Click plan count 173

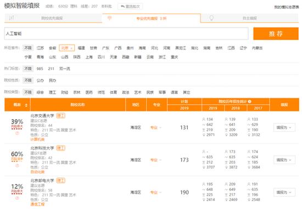(x=184, y=160)
